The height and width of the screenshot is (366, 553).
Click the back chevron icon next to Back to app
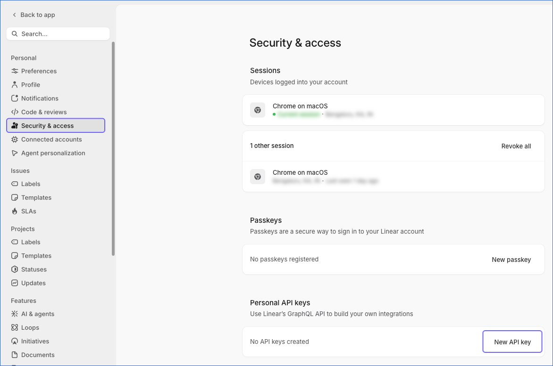[x=14, y=15]
